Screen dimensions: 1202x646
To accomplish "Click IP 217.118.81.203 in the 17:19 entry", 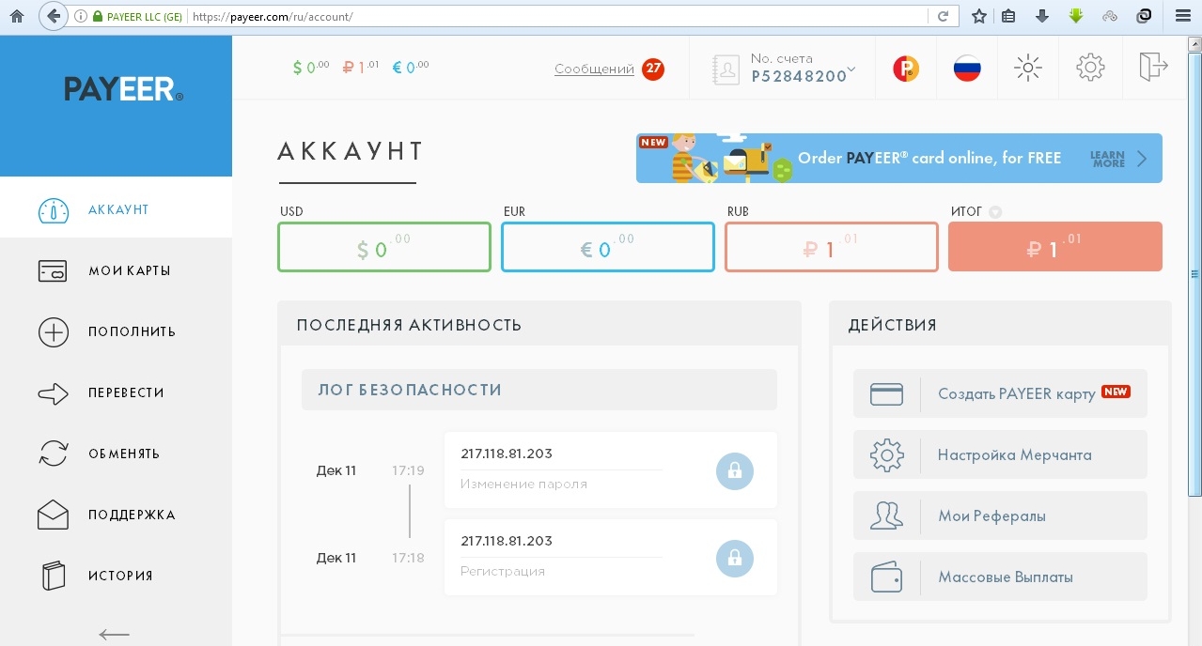I will (507, 454).
